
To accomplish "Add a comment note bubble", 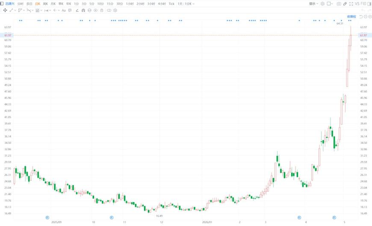I will 70,10.
